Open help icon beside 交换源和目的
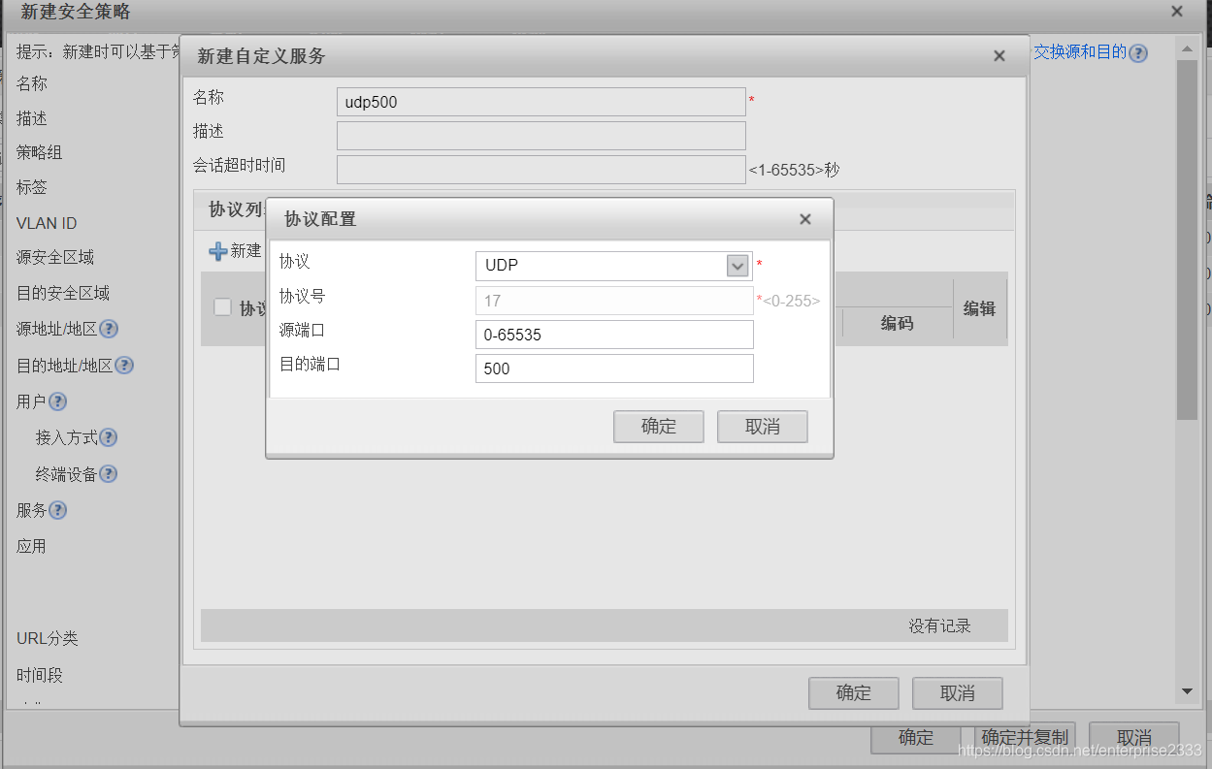The width and height of the screenshot is (1212, 769). [x=1138, y=52]
